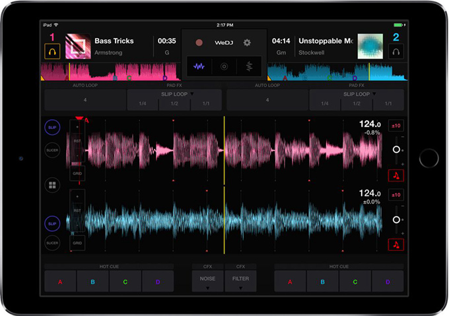Shift pink deck grid with plus button
The height and width of the screenshot is (316, 449).
point(77,127)
